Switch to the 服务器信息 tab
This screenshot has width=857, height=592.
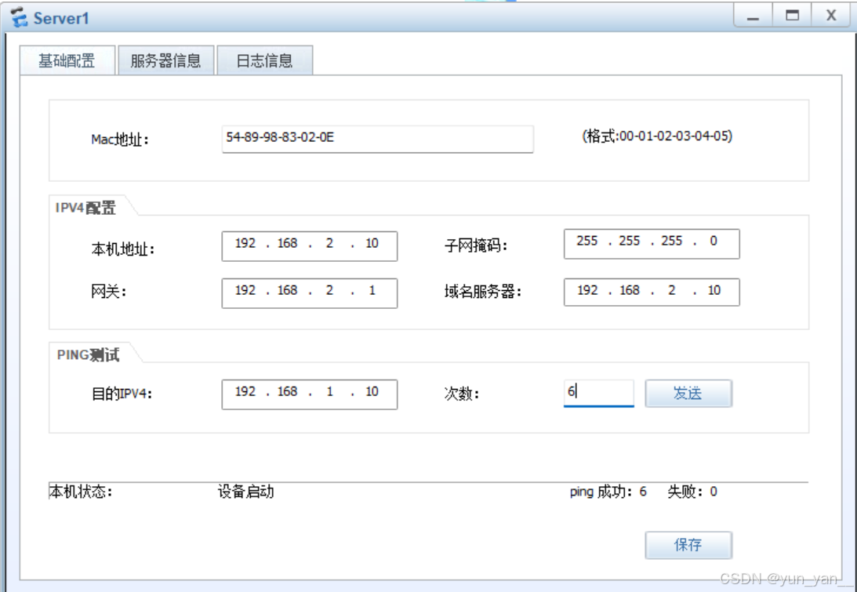[x=165, y=59]
